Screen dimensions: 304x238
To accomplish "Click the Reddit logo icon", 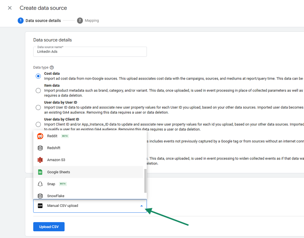I will 40,136.
